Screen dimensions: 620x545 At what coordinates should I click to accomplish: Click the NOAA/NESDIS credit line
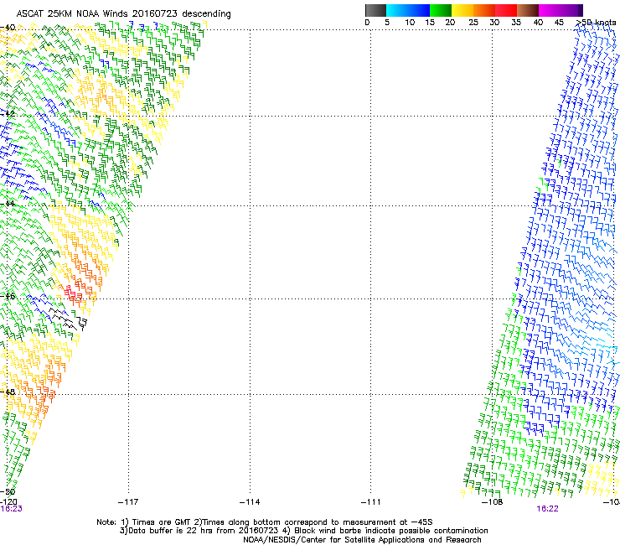point(362,540)
